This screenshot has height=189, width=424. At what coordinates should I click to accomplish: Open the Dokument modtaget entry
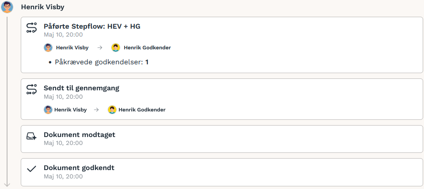222,139
